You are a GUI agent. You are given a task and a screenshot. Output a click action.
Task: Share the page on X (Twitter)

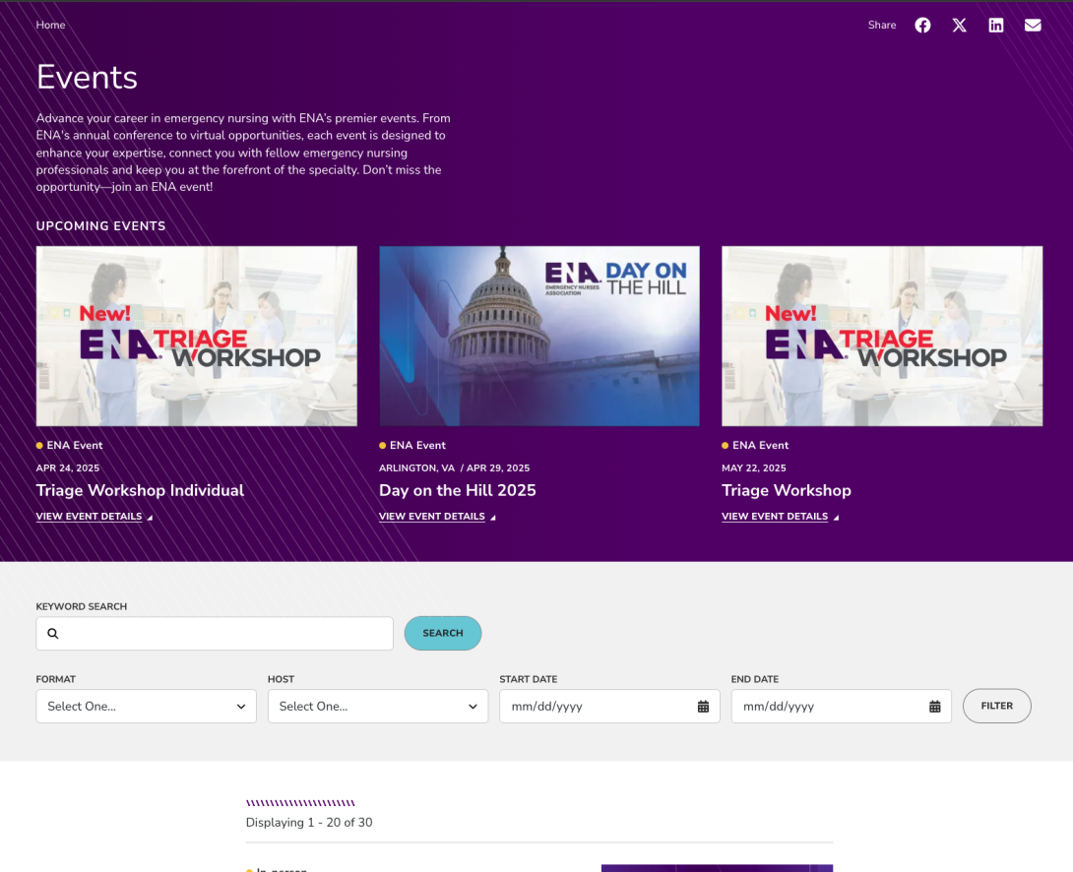click(960, 26)
